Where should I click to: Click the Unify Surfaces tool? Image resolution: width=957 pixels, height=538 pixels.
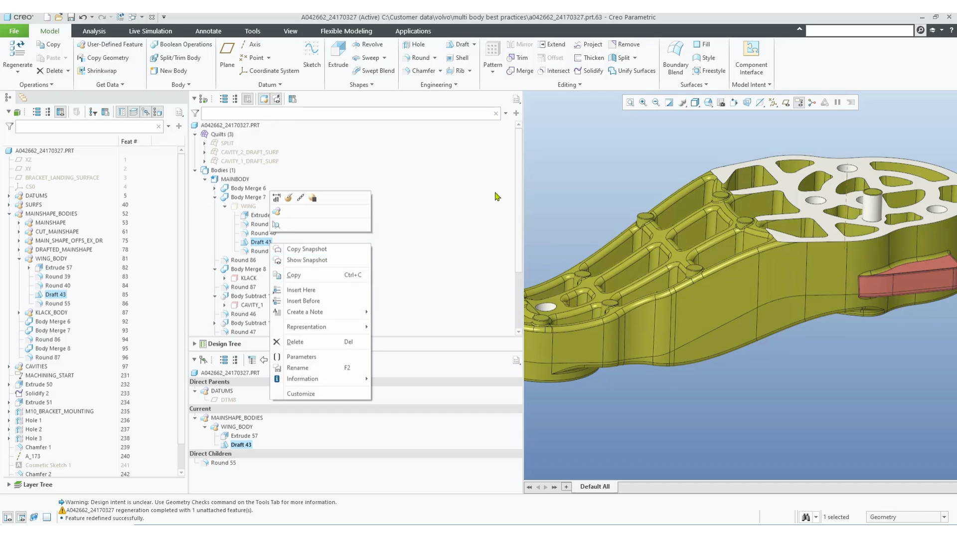pyautogui.click(x=632, y=71)
